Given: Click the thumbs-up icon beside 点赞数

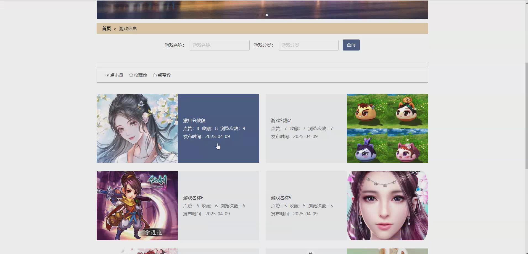Looking at the screenshot, I should click(x=155, y=75).
